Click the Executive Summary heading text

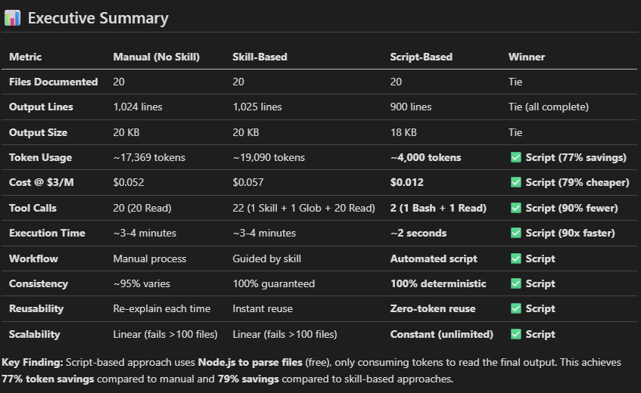[98, 18]
